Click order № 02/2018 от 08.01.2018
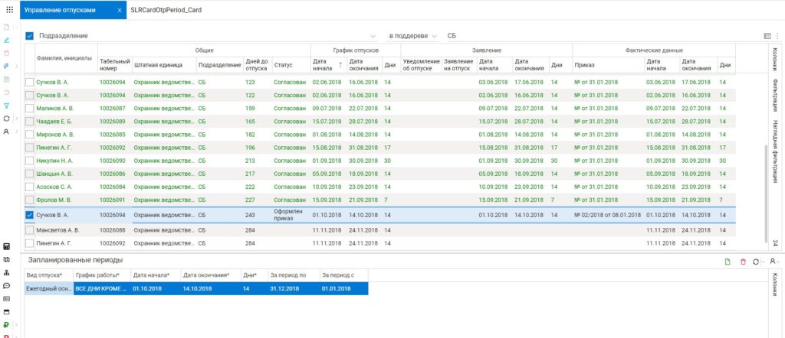Screen dimensions: 785x338 point(607,215)
